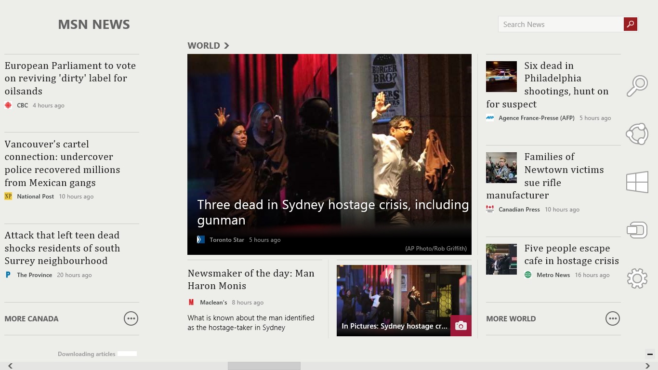
Task: Click the MORE CANADA label
Action: tap(31, 318)
